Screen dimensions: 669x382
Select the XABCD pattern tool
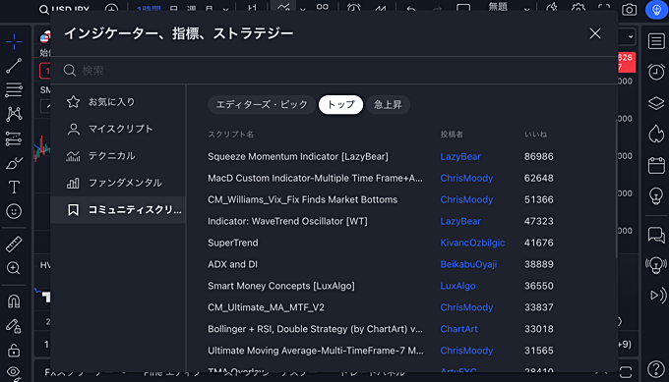pyautogui.click(x=14, y=114)
